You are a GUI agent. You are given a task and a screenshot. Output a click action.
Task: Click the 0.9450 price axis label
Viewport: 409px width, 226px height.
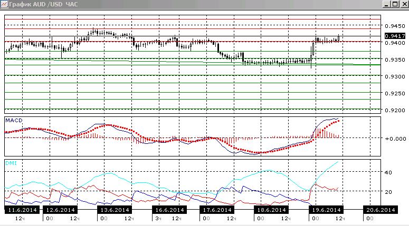pyautogui.click(x=395, y=26)
